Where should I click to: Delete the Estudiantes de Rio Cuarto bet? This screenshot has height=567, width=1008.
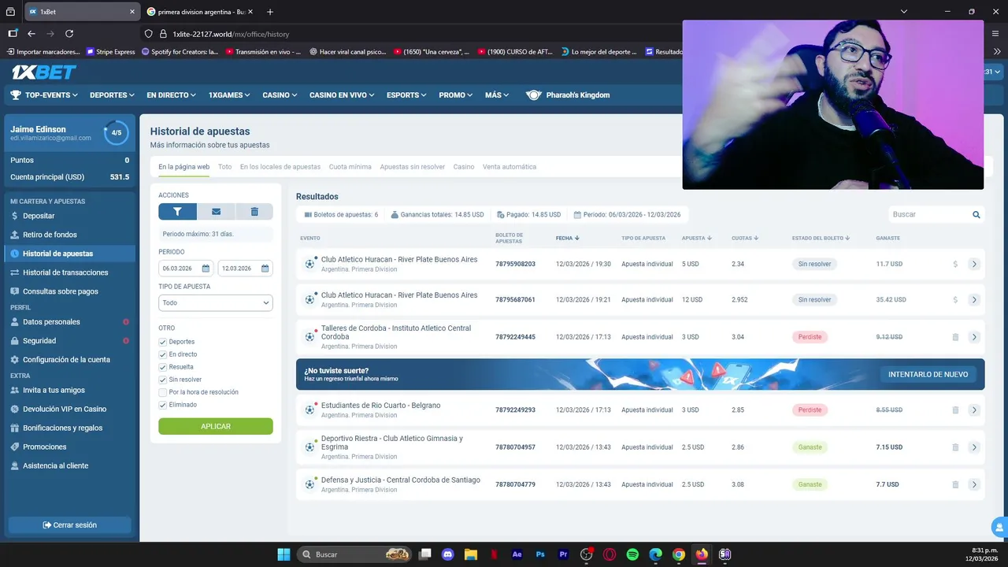[955, 410]
